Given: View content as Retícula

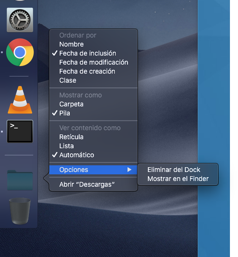Looking at the screenshot, I should click(x=93, y=137).
